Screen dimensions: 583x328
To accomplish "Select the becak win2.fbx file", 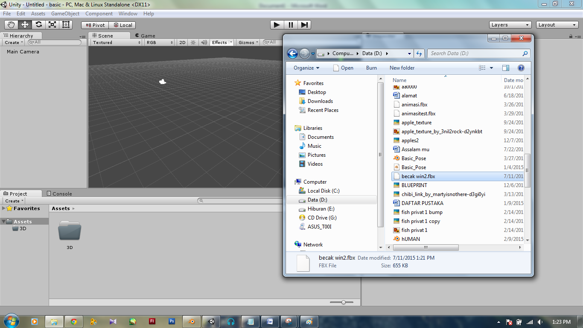I will coord(418,176).
